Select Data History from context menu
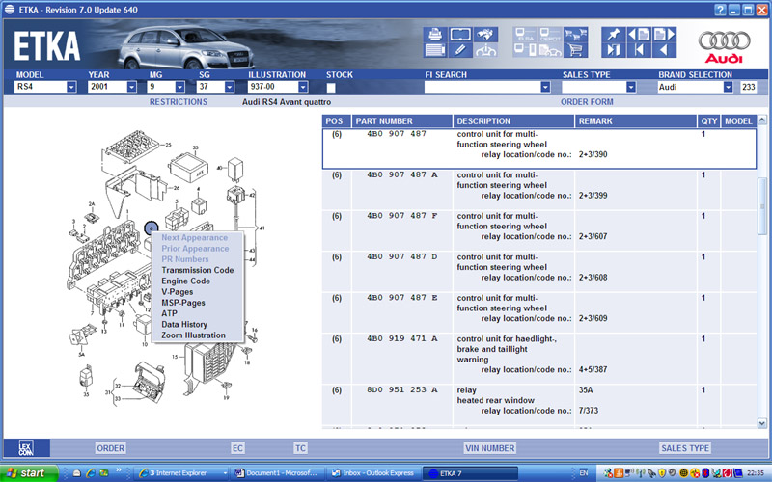772x482 pixels. [184, 324]
